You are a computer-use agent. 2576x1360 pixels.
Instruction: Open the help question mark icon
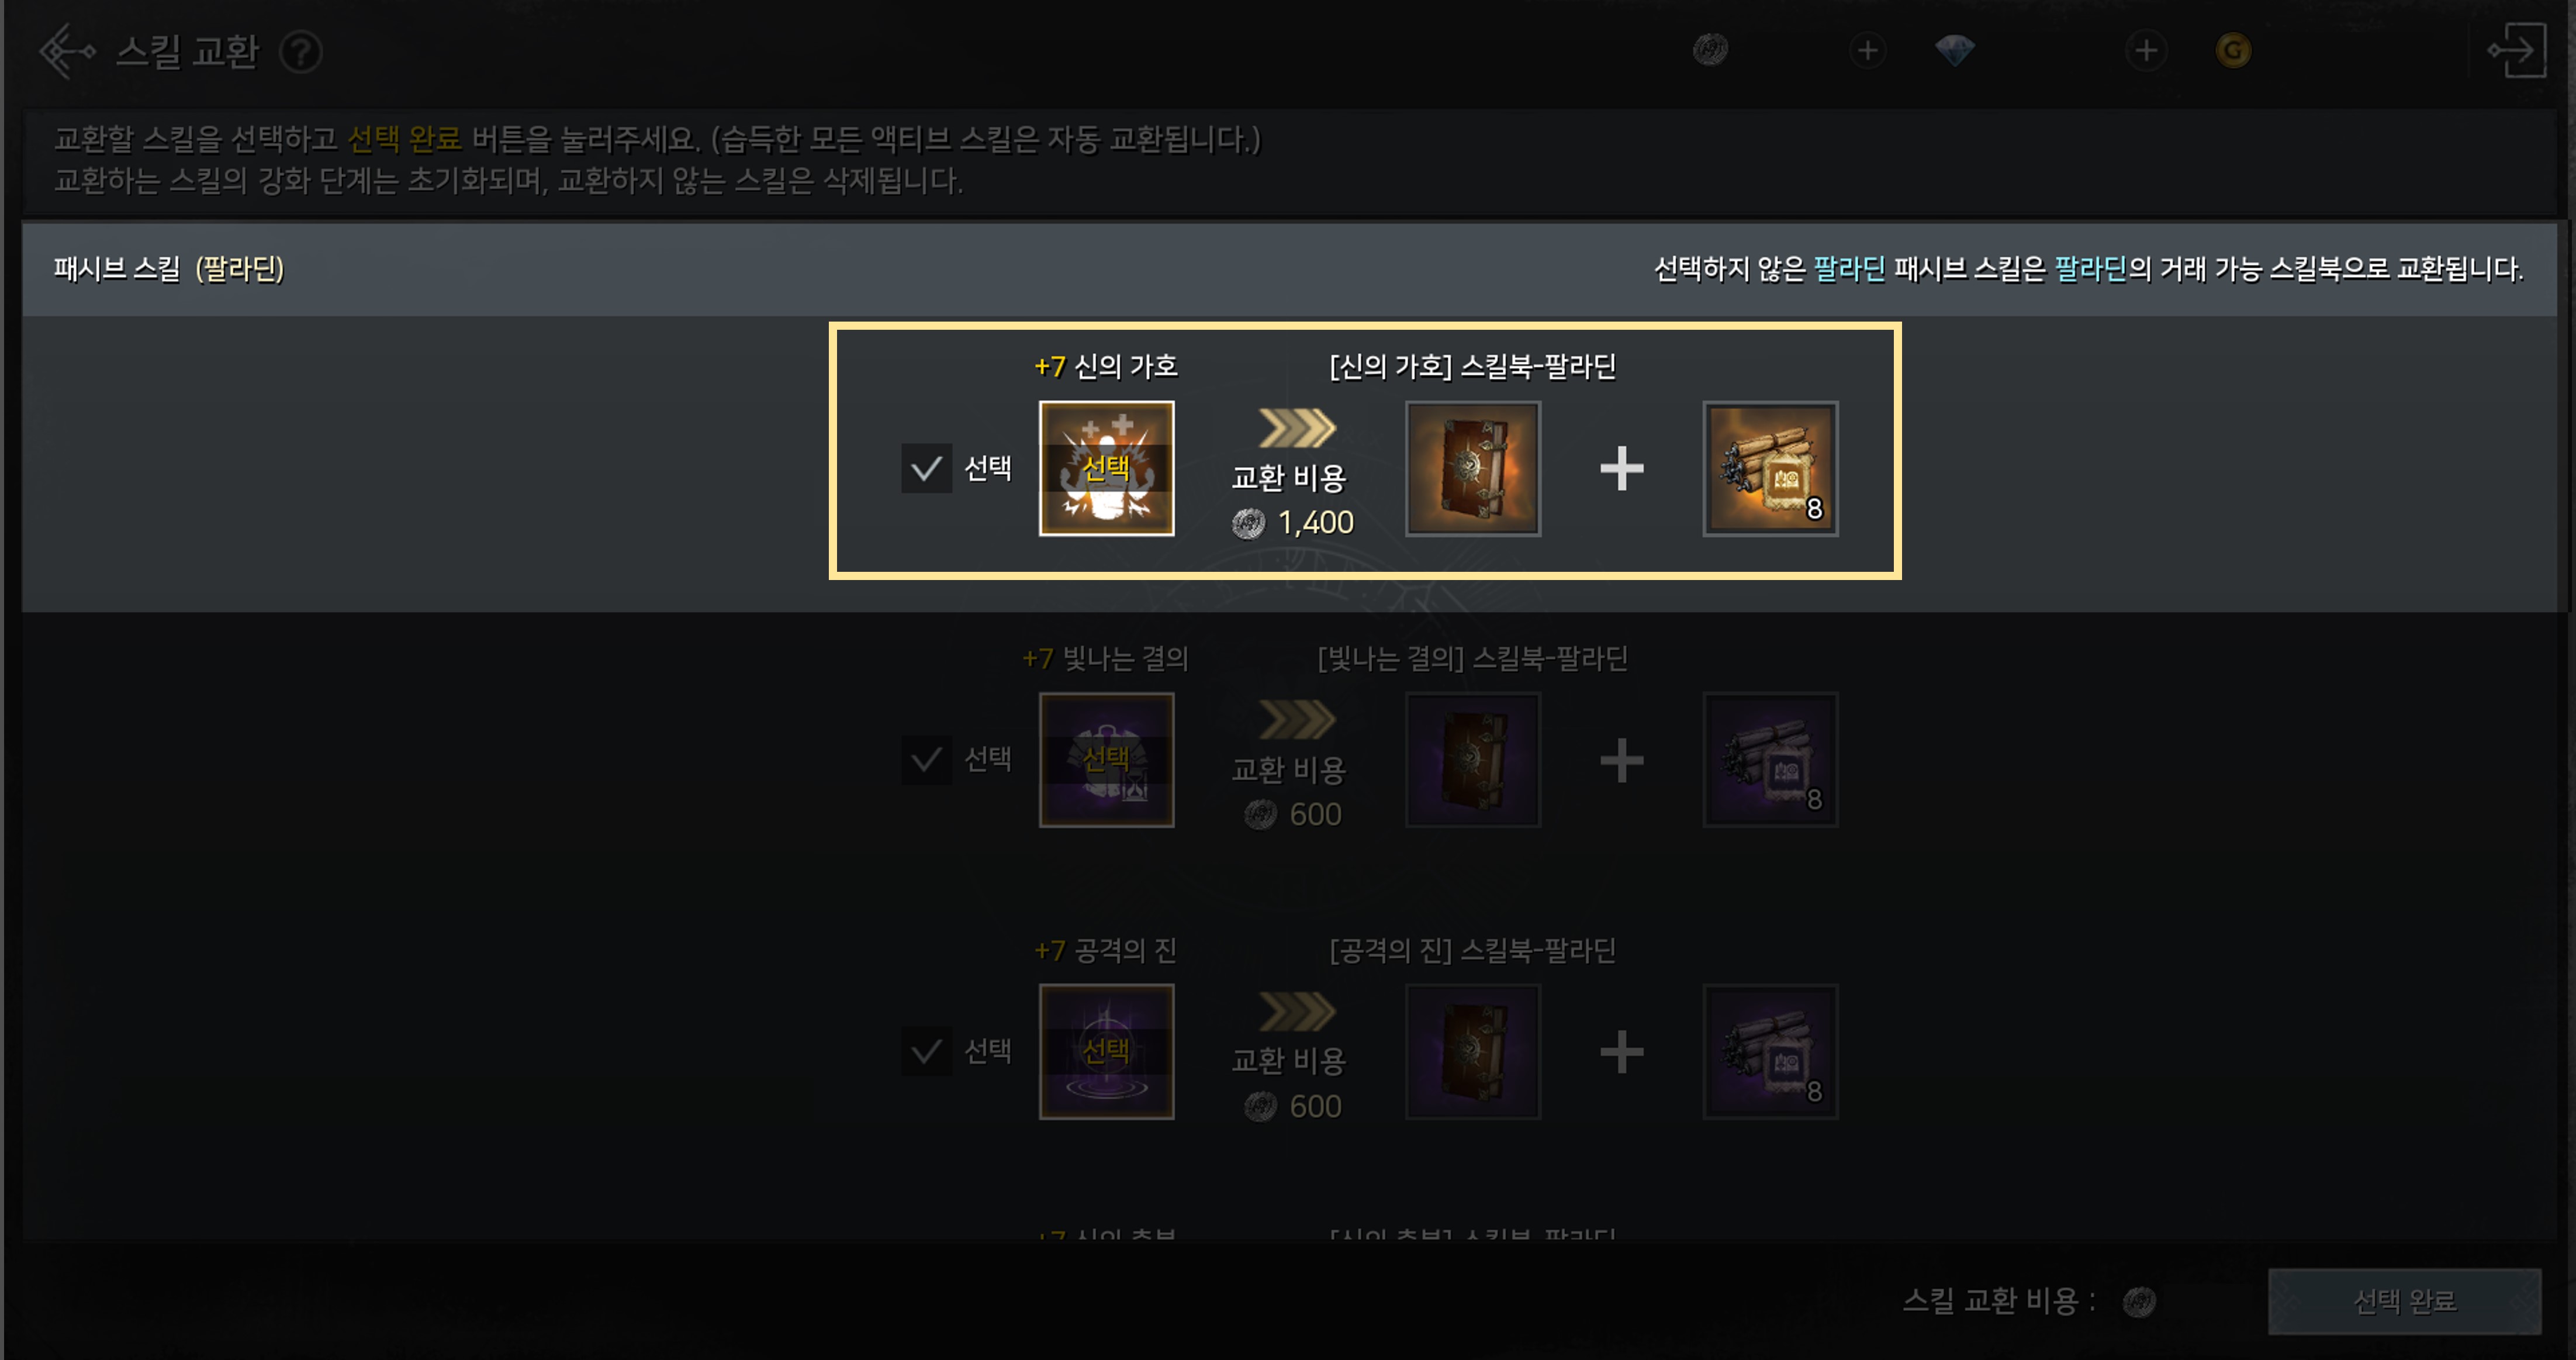[x=300, y=51]
